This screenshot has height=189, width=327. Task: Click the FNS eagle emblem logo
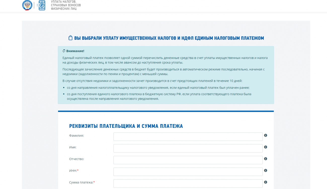27,5
